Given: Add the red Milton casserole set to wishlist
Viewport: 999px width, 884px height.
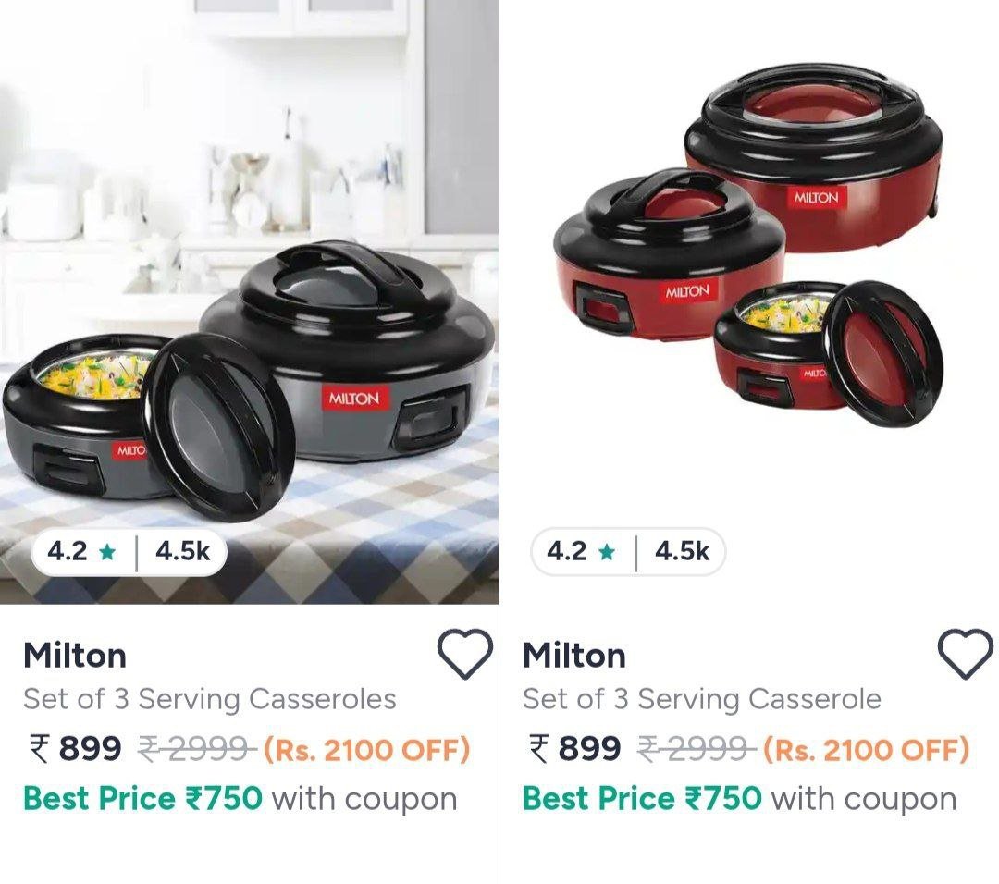Looking at the screenshot, I should coord(965,654).
